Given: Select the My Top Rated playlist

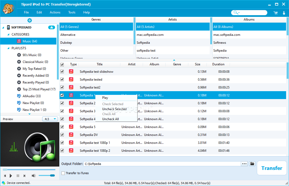Looking at the screenshot, I should click(x=34, y=68).
